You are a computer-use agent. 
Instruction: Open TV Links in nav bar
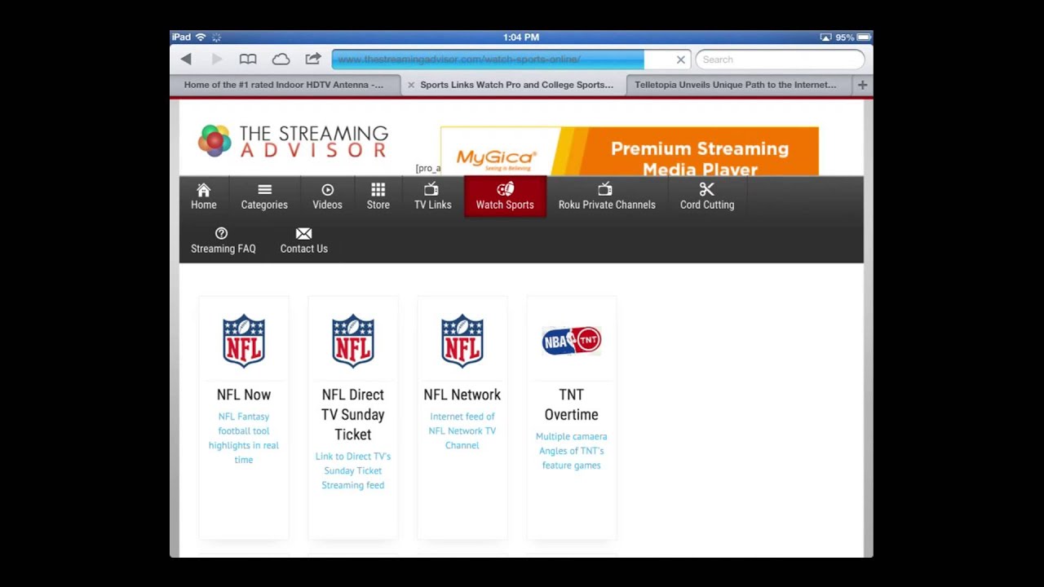432,196
